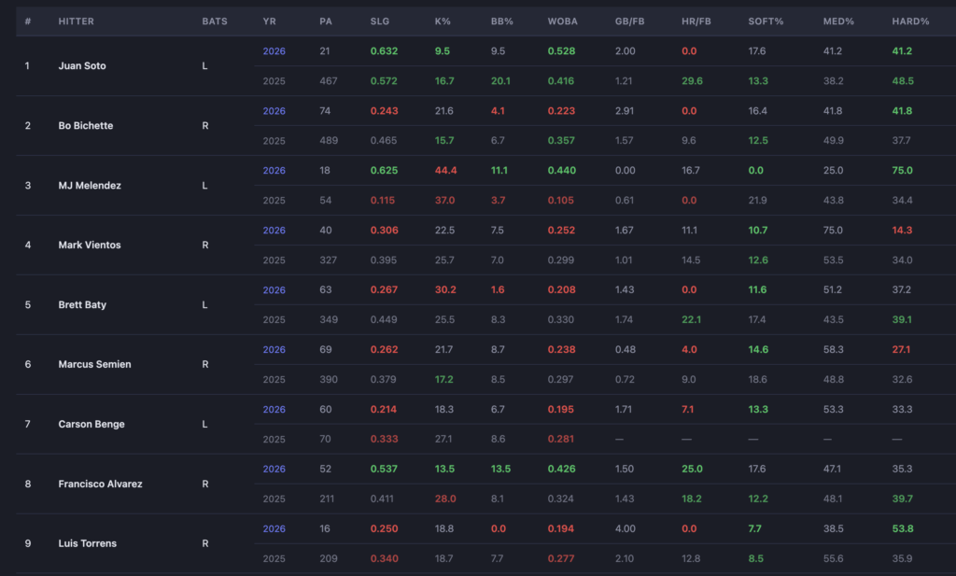The height and width of the screenshot is (576, 956).
Task: Open the 2026 year link for Juan Soto
Action: click(274, 51)
